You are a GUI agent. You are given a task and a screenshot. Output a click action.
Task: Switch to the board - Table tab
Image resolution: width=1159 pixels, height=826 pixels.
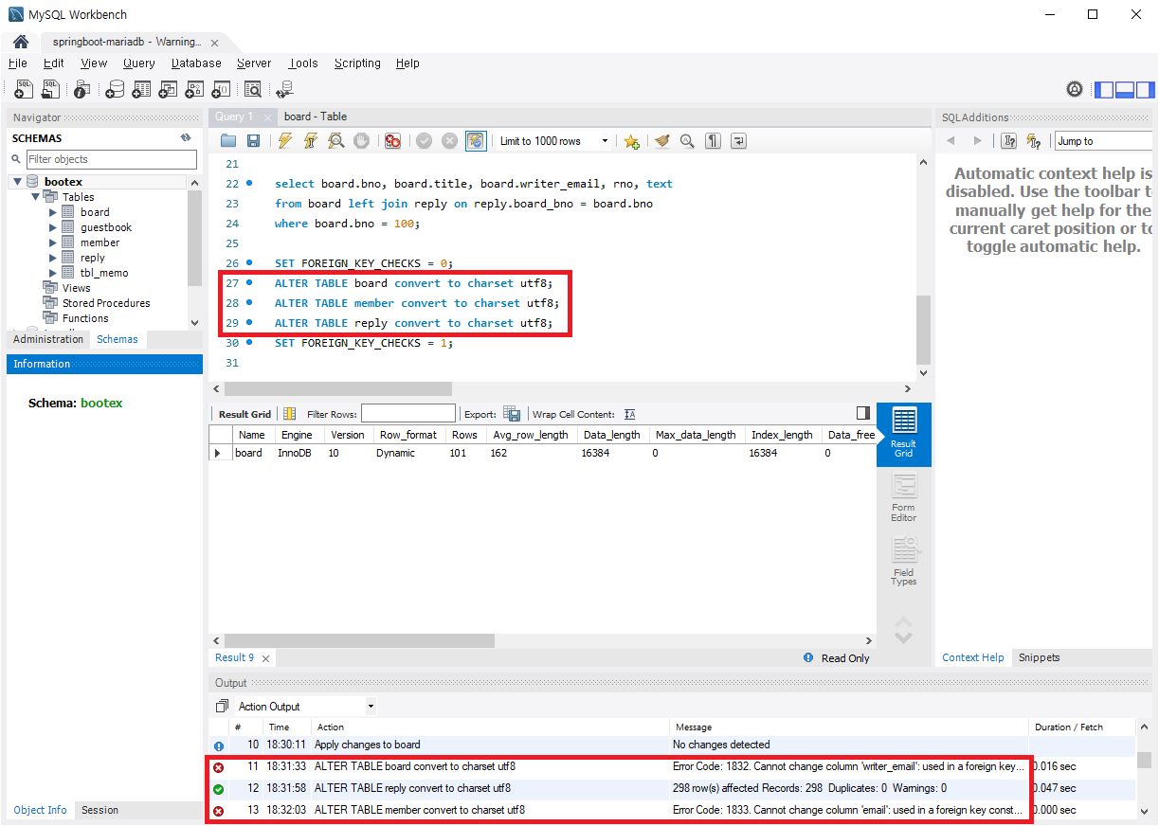tap(316, 117)
